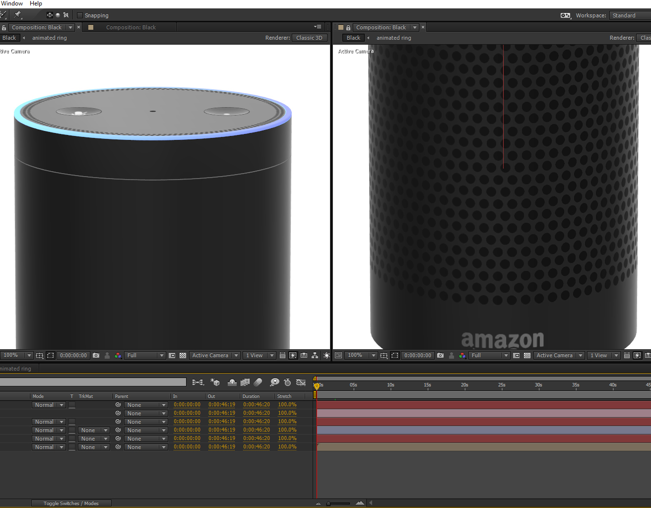Toggle the transparency grid in right viewer
Viewport: 651px width, 508px height.
coord(527,355)
